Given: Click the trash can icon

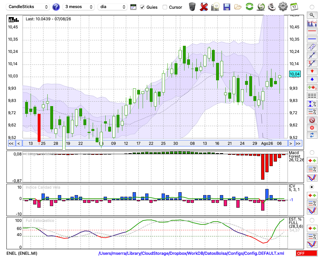Looking at the screenshot, I should (192, 7).
